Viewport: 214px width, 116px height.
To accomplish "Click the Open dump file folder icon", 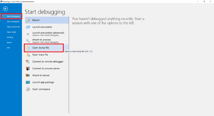I will pos(28,48).
